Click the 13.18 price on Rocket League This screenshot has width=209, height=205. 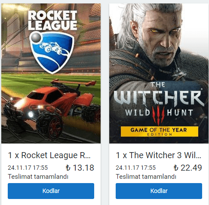pyautogui.click(x=83, y=168)
